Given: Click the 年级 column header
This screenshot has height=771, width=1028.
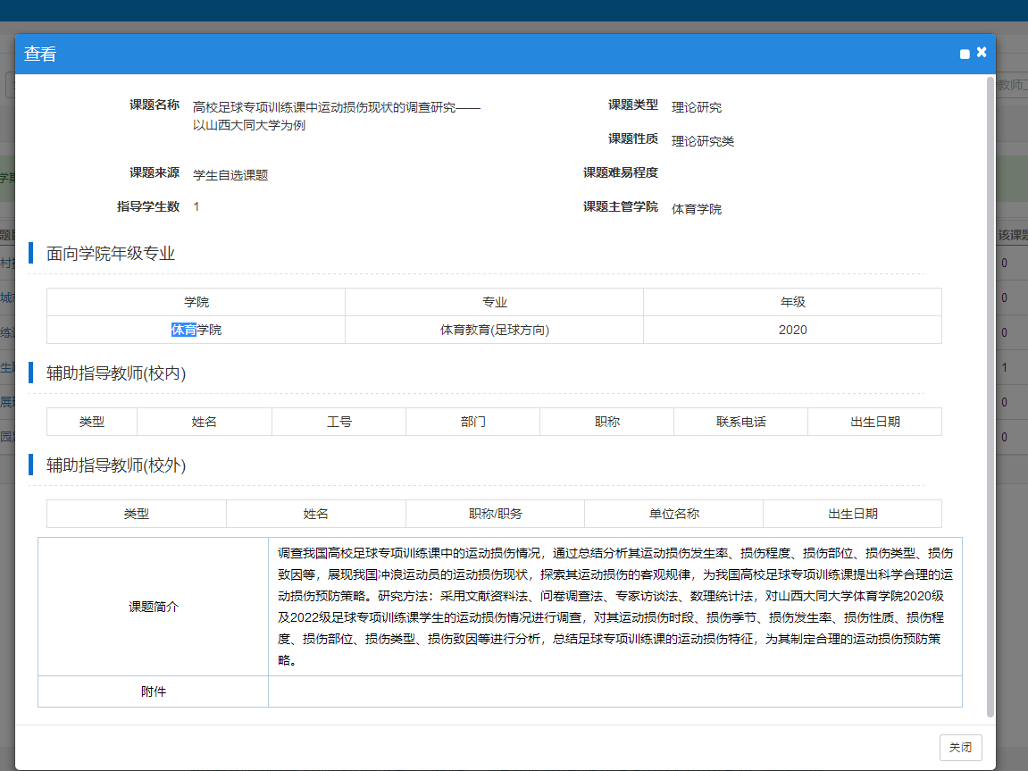Looking at the screenshot, I should coord(792,302).
